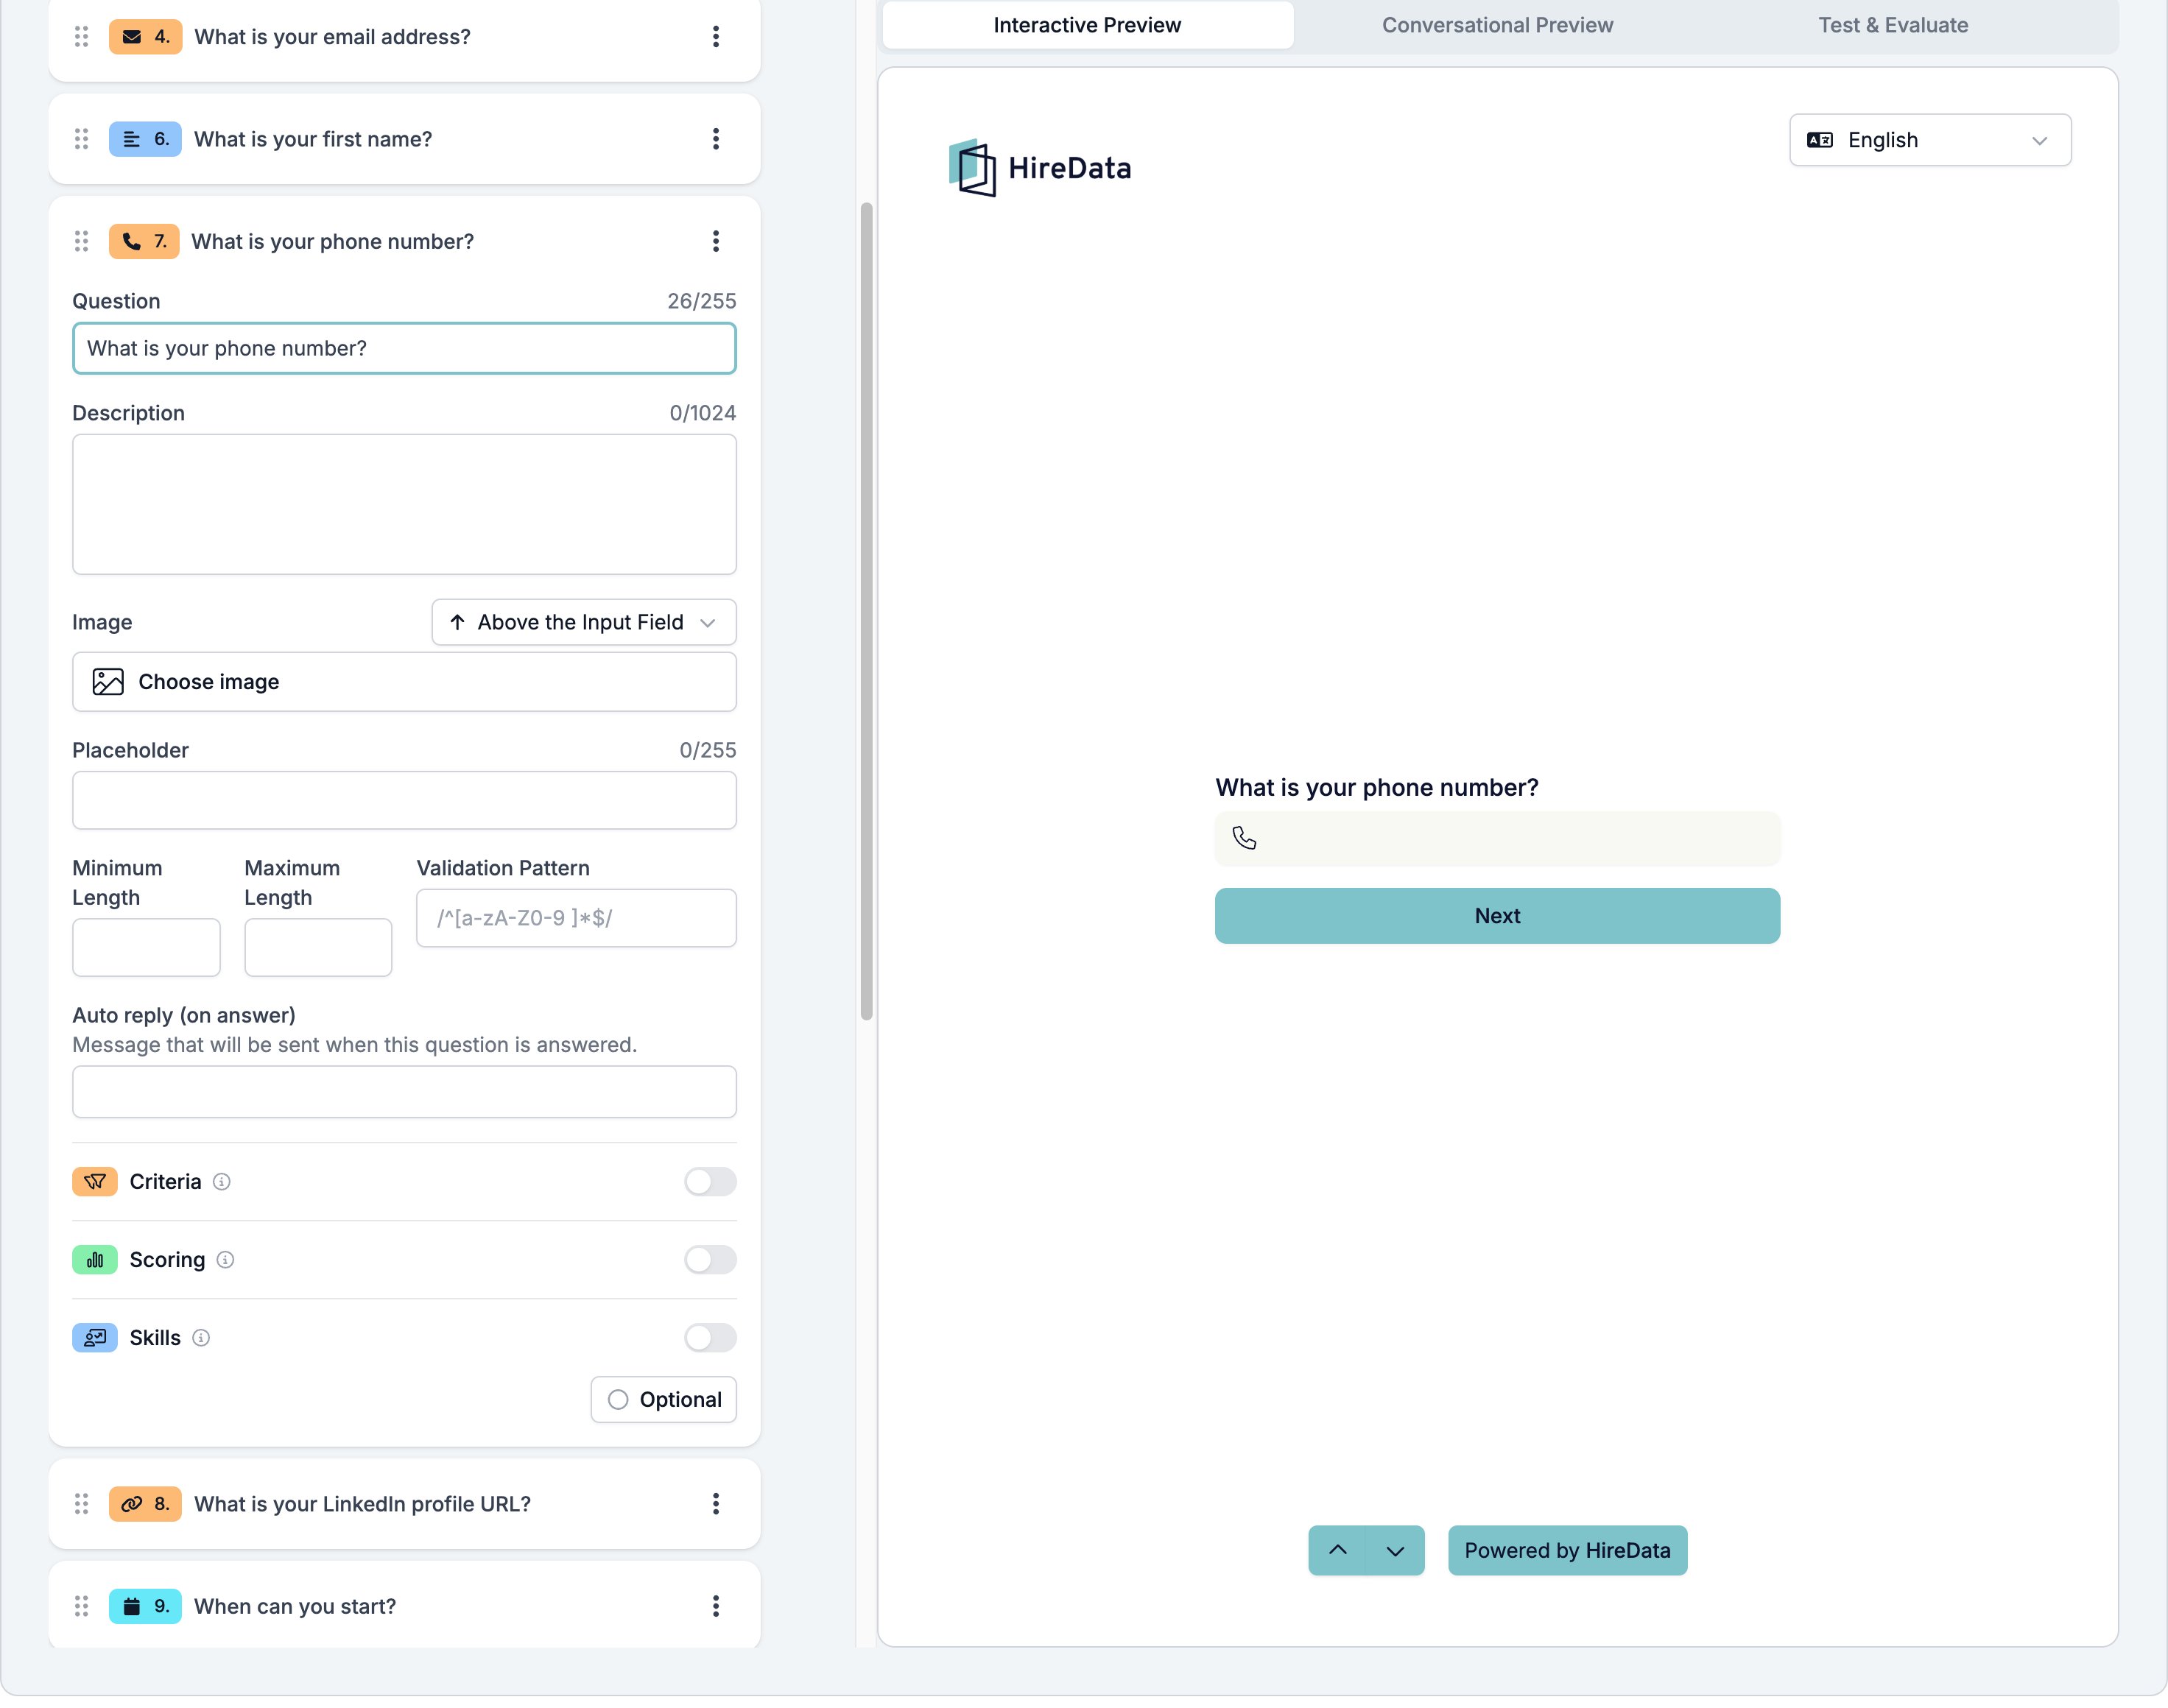The height and width of the screenshot is (1708, 2168).
Task: Click the phone icon in preview input
Action: pyautogui.click(x=1244, y=838)
